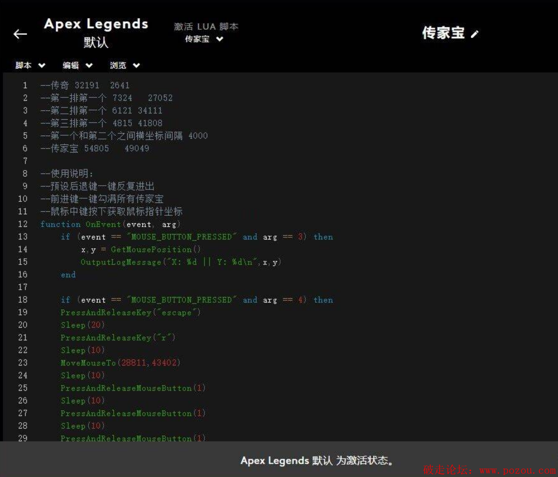Open the 浏览 menu
Screen dimensions: 558x477
pos(125,65)
